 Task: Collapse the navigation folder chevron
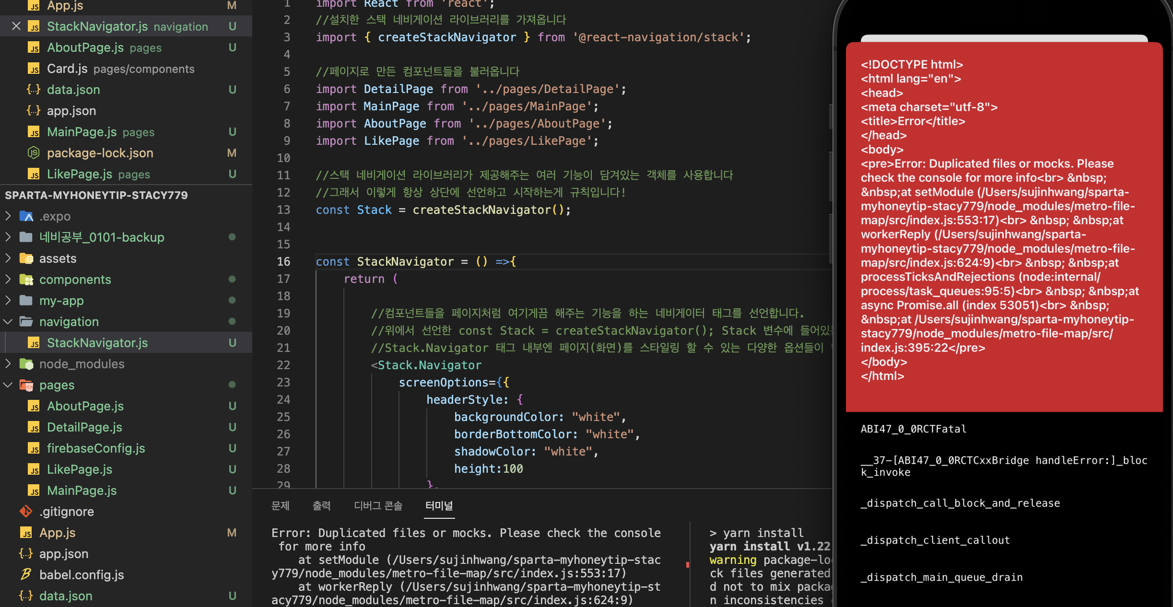click(8, 322)
